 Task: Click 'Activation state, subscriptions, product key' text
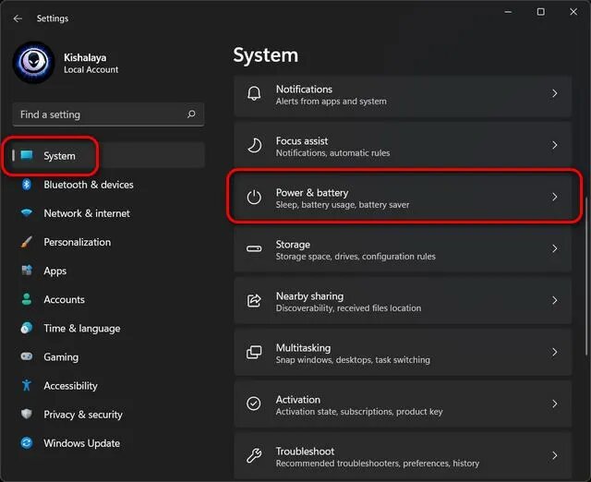pyautogui.click(x=359, y=412)
